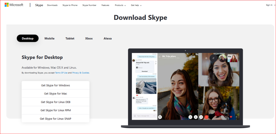Click the video camera icon in laptop image

(201, 117)
